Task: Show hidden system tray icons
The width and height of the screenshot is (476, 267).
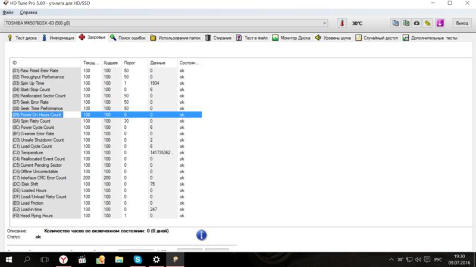Action: click(392, 259)
